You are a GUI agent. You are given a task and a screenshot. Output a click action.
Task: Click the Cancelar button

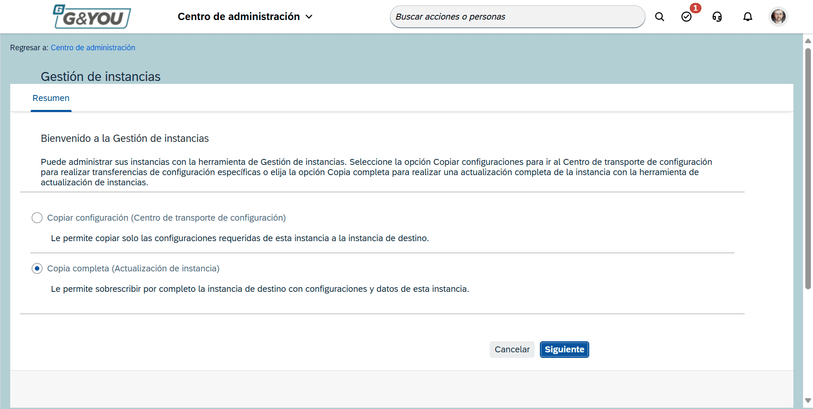tap(512, 349)
